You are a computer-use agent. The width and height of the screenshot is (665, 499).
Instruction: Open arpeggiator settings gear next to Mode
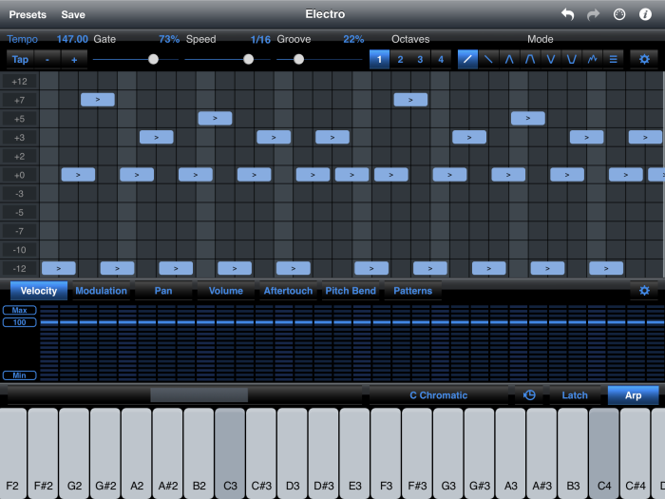pos(644,59)
